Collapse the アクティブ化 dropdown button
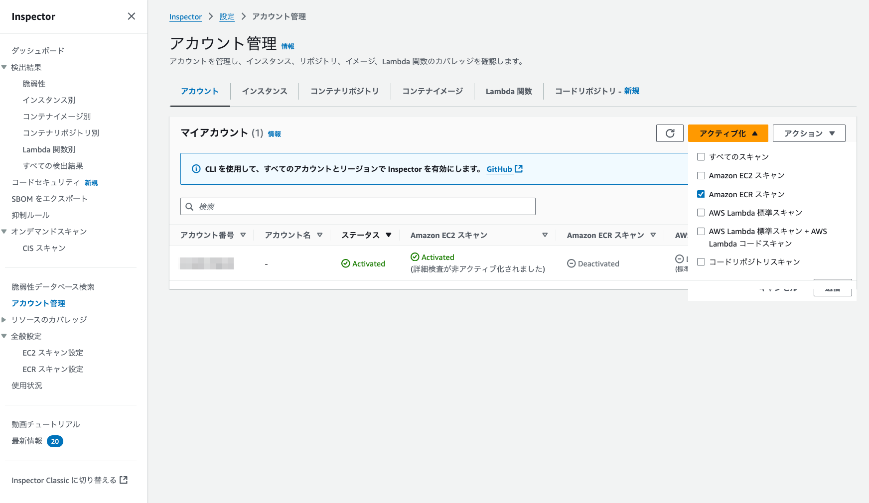The width and height of the screenshot is (869, 503). tap(728, 133)
